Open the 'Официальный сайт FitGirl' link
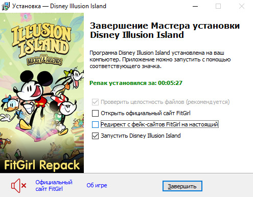Image resolution: width=253 pixels, height=197 pixels. (54, 186)
